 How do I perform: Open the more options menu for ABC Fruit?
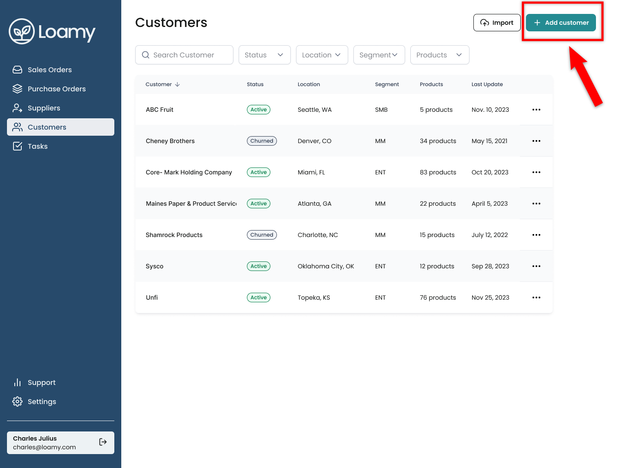tap(536, 110)
